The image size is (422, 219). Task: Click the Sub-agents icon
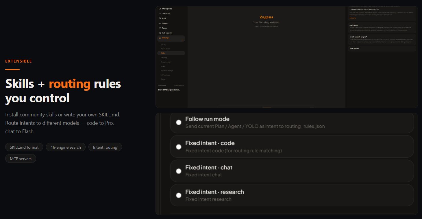pyautogui.click(x=160, y=33)
